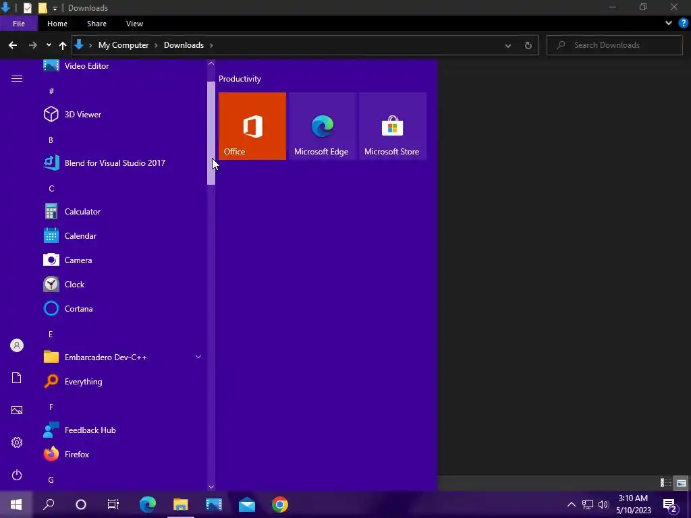Image resolution: width=691 pixels, height=518 pixels.
Task: Click the app list scroll up arrow
Action: (211, 63)
